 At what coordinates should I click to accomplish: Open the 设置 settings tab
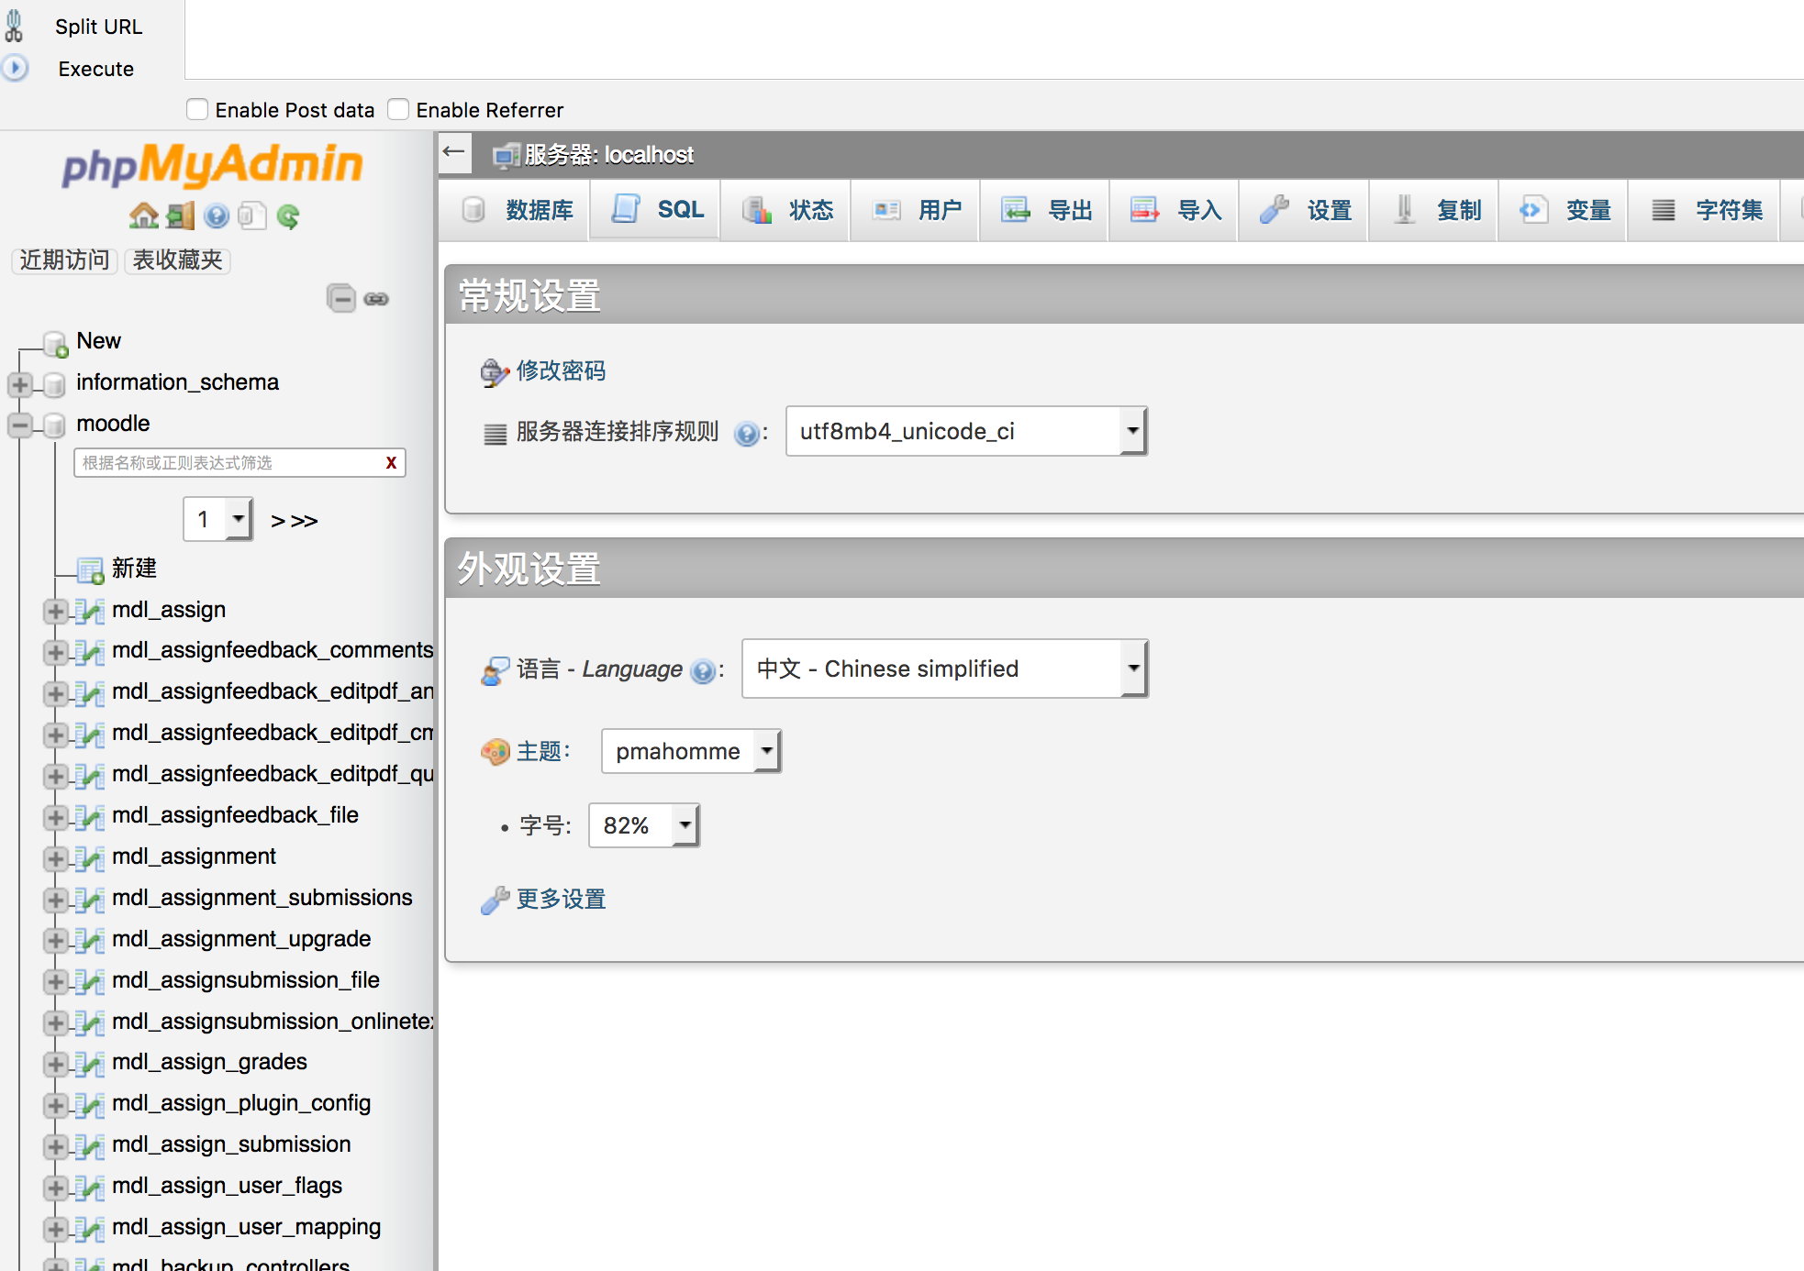(1304, 210)
